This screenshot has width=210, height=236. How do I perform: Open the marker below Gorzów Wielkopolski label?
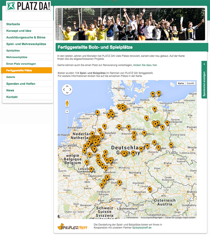167,123
